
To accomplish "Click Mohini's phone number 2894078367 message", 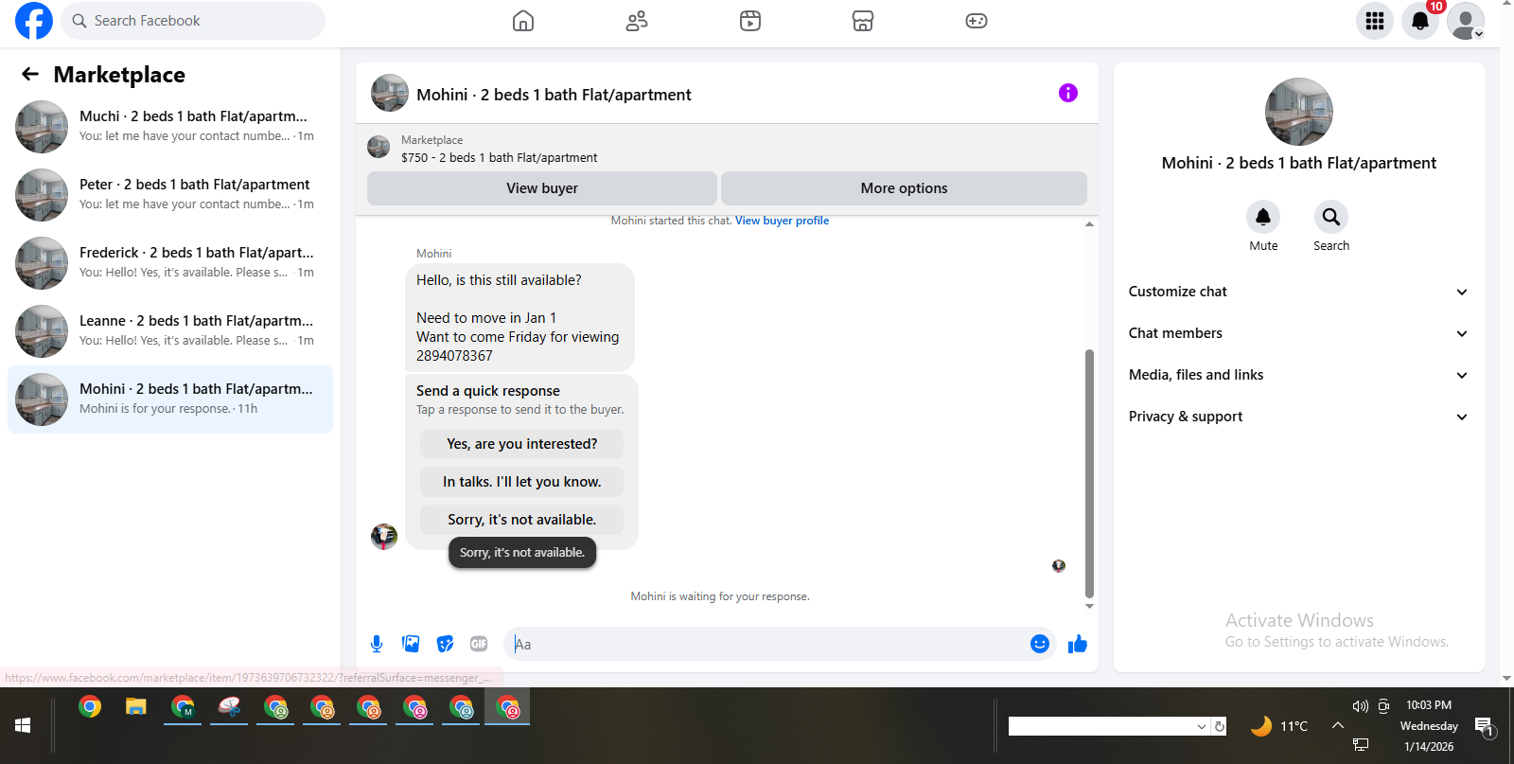I will [x=454, y=356].
